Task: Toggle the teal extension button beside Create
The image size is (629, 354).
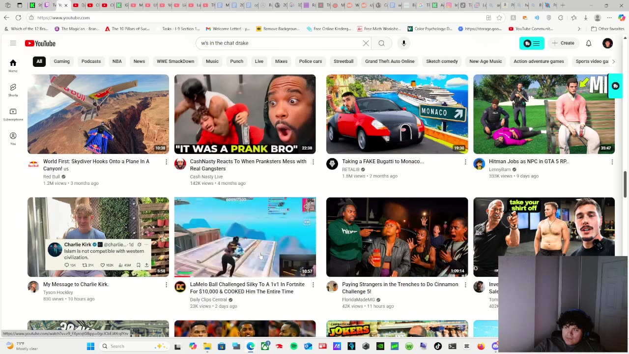Action: click(x=532, y=43)
